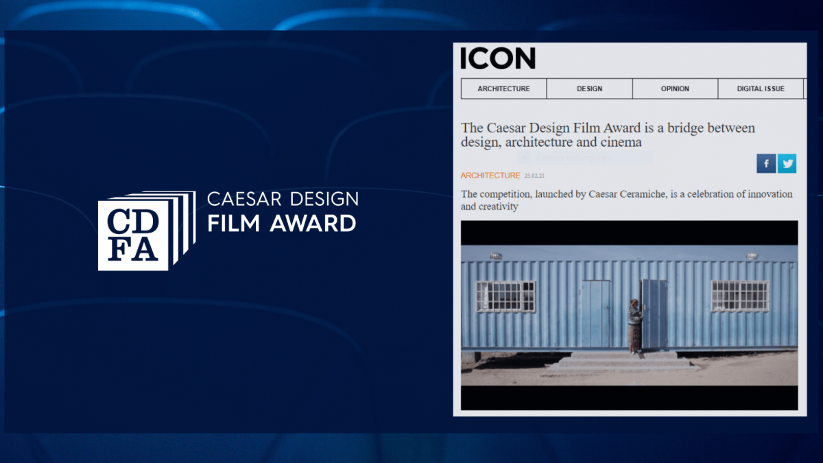
Task: Share the article via Twitter icon
Action: (x=787, y=163)
